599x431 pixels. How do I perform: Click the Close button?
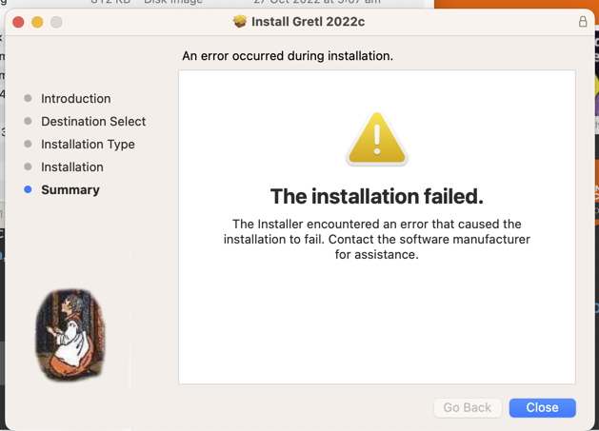(x=542, y=408)
